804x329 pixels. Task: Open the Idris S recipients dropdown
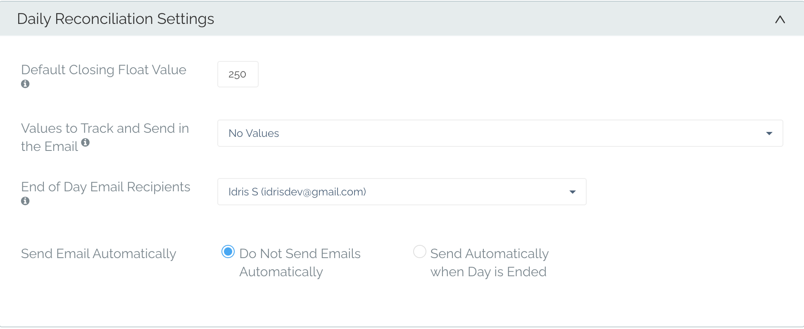[402, 192]
